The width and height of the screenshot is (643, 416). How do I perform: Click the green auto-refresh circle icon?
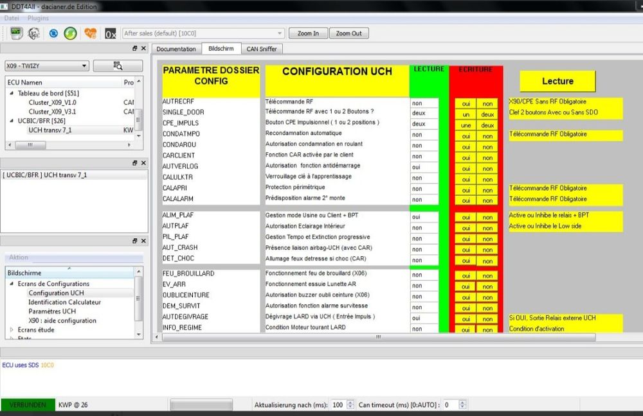click(x=71, y=33)
